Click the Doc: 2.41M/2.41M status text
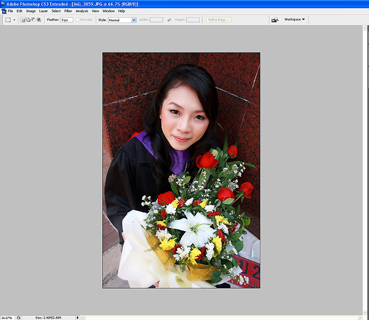 coord(48,318)
